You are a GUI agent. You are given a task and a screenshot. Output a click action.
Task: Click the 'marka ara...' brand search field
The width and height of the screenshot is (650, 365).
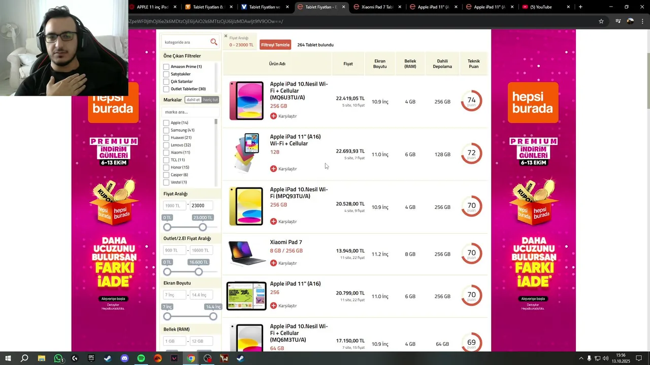[x=190, y=112]
